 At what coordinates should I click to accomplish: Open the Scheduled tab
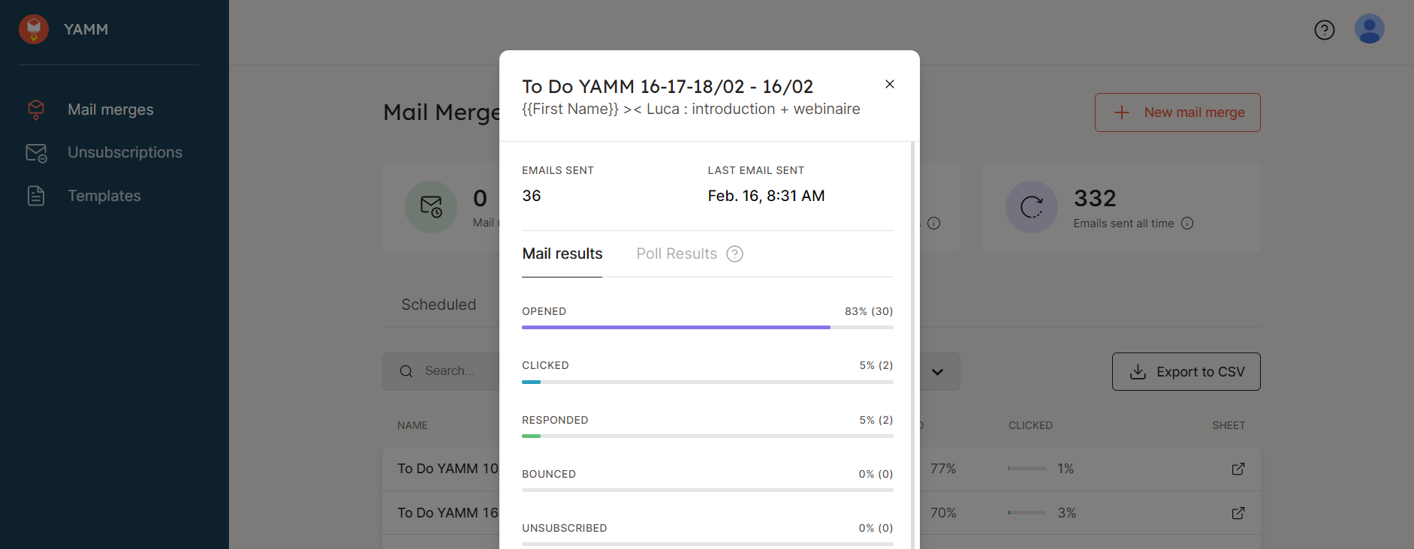coord(439,304)
